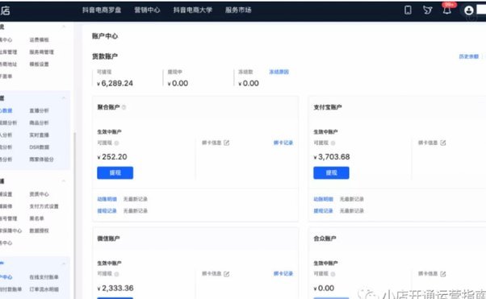The image size is (486, 299).
Task: Open 绑卡记录 link in 微信账户 card
Action: [x=283, y=274]
